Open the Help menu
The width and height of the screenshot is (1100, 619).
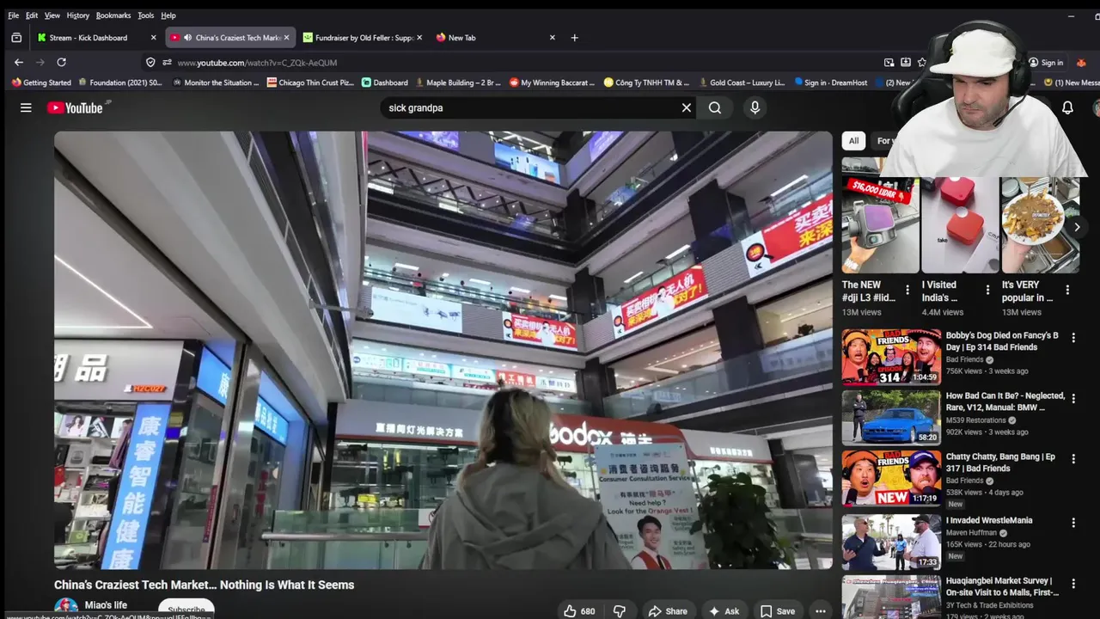pos(168,15)
